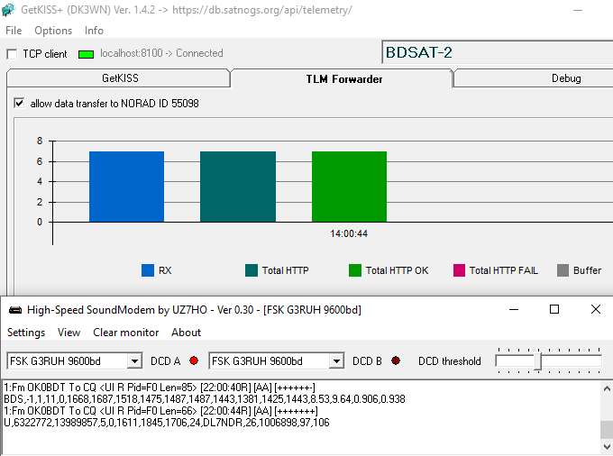Open the View menu in SoundModem
613x456 pixels.
click(x=69, y=333)
